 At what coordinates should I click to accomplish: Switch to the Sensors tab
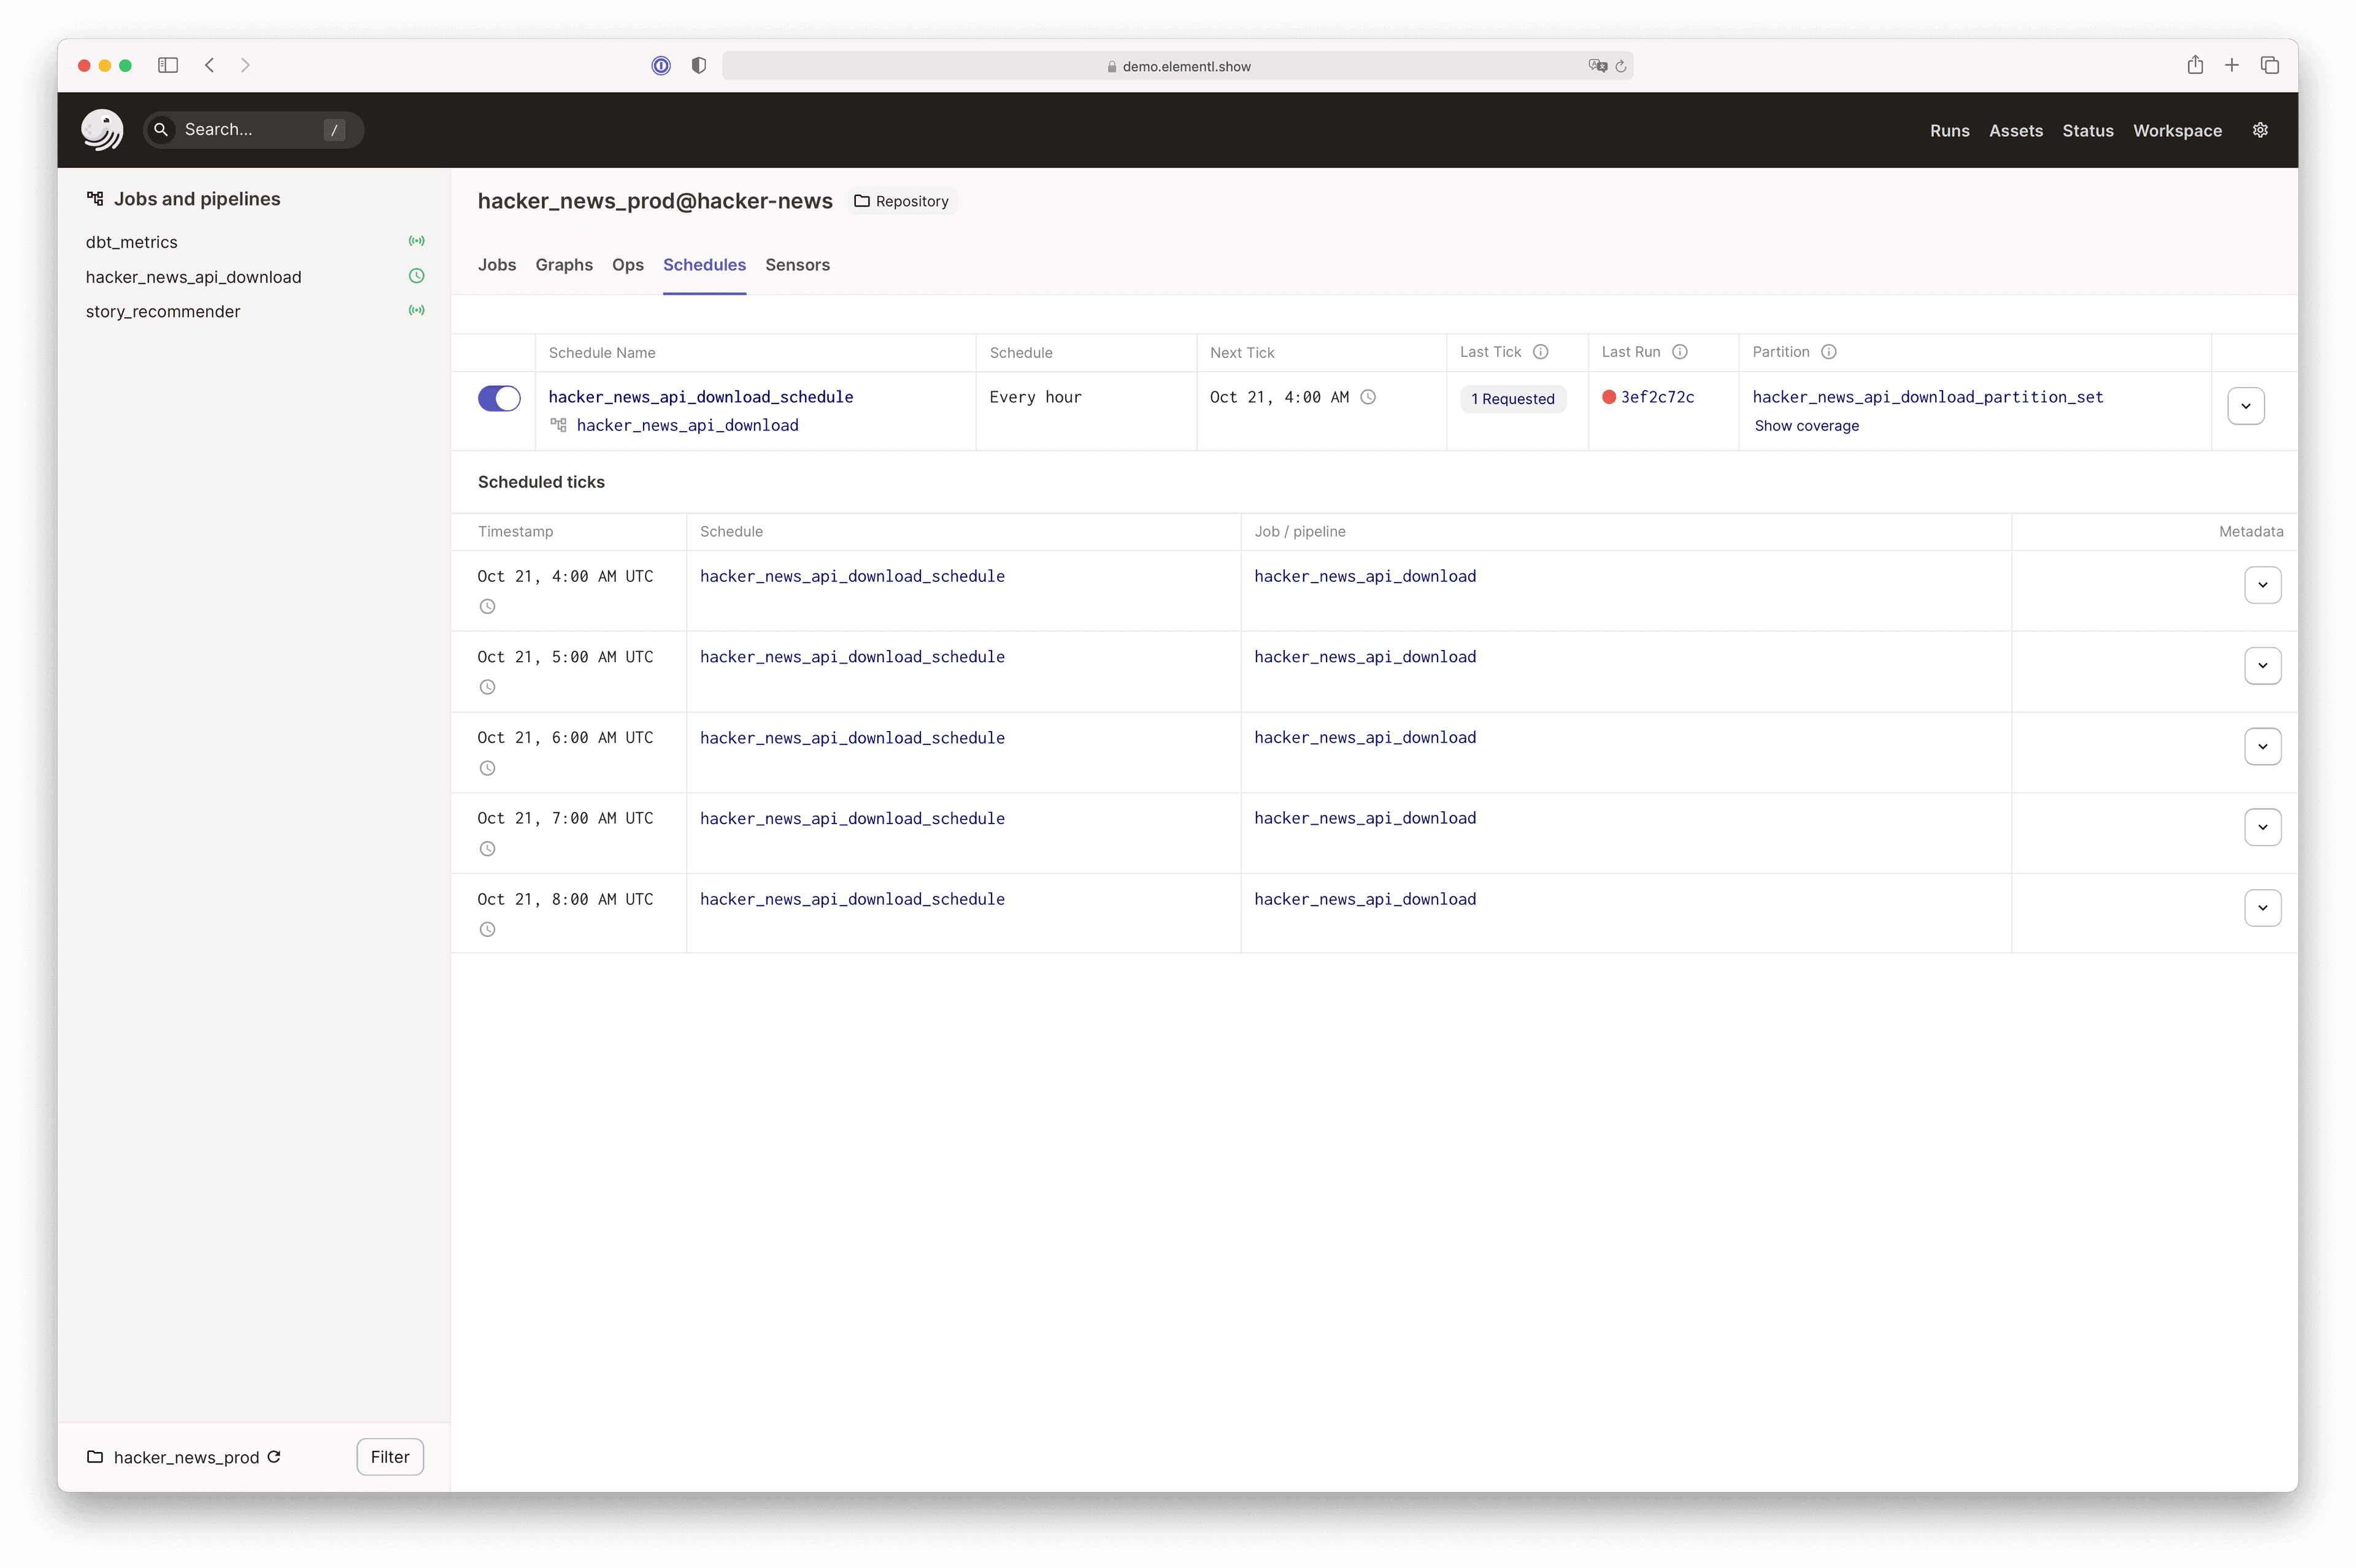pyautogui.click(x=798, y=265)
